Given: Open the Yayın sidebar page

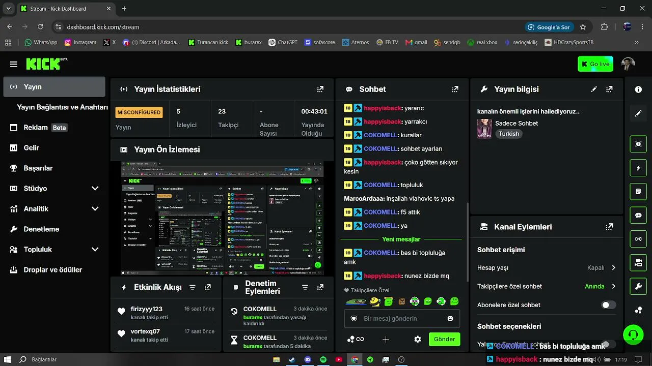Looking at the screenshot, I should click(x=55, y=87).
